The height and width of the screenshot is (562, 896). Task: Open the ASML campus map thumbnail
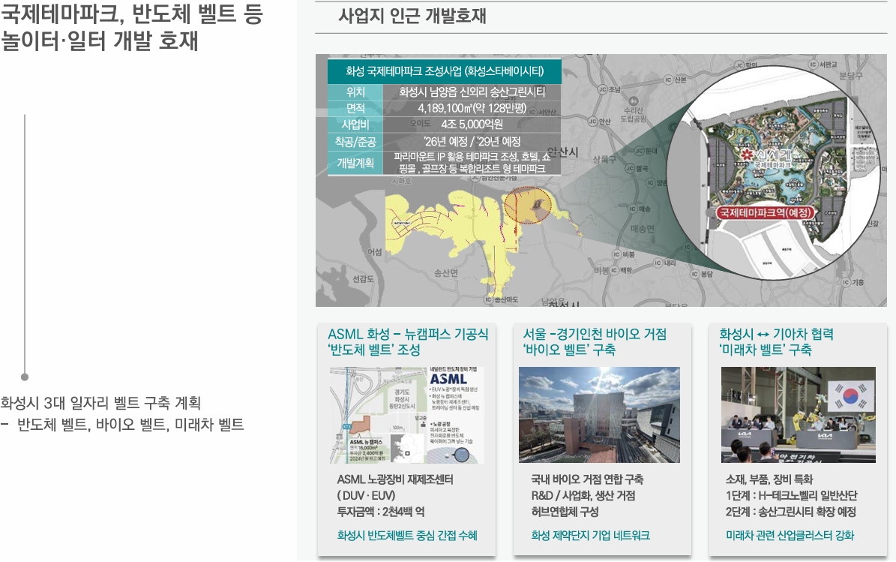tap(407, 415)
